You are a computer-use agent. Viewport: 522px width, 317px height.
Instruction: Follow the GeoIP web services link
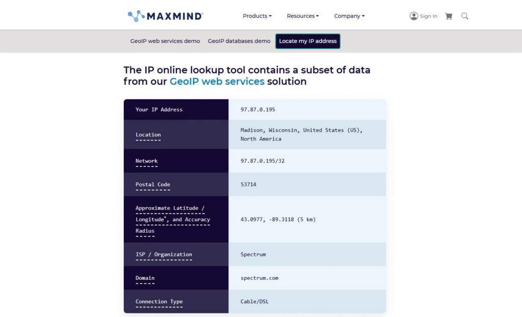pos(217,81)
